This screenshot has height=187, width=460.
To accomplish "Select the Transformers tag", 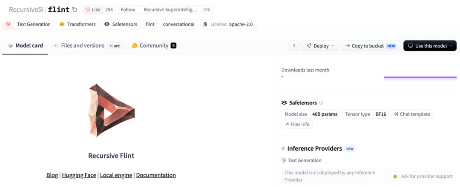I will (78, 24).
